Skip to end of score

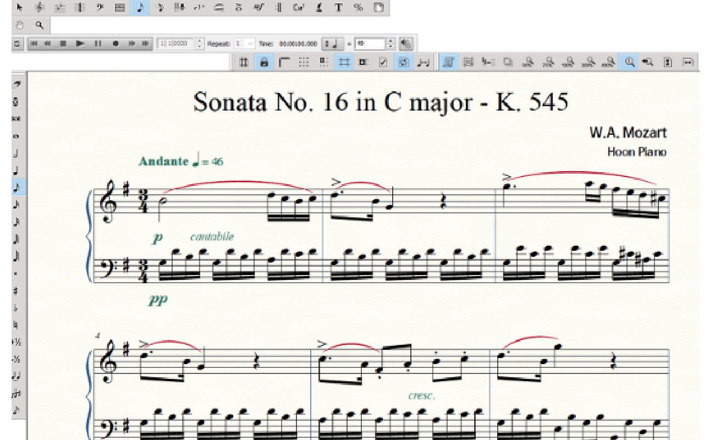(x=145, y=43)
